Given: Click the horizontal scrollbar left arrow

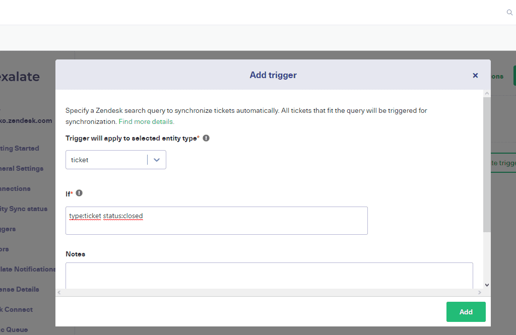Looking at the screenshot, I should [59, 292].
